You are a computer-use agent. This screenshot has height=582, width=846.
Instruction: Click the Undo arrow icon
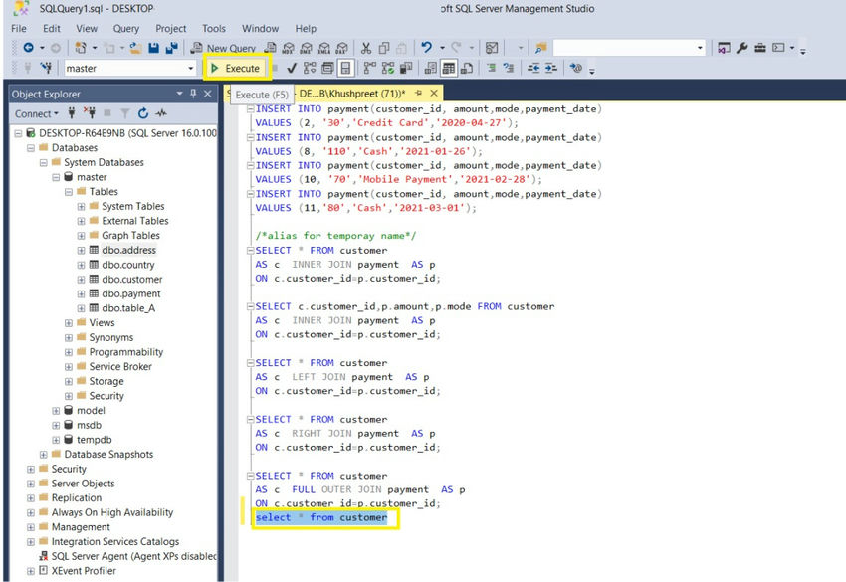point(426,48)
